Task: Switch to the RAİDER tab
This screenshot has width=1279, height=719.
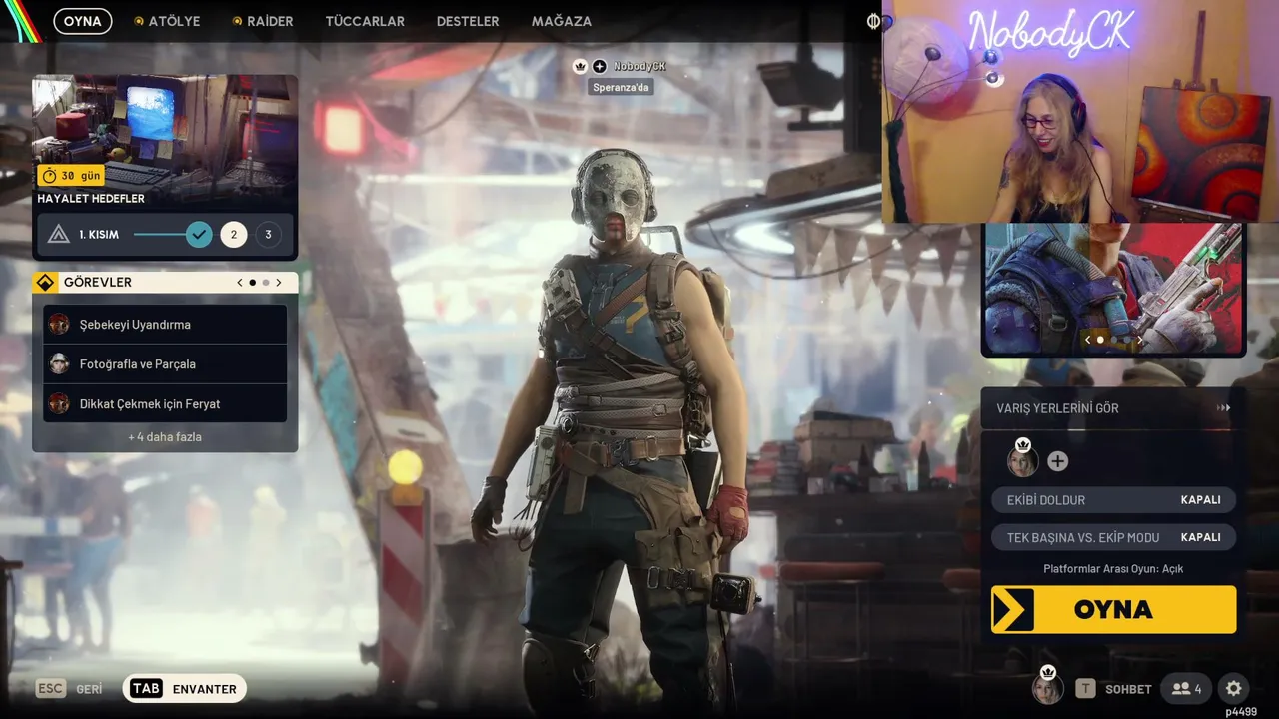Action: (263, 21)
